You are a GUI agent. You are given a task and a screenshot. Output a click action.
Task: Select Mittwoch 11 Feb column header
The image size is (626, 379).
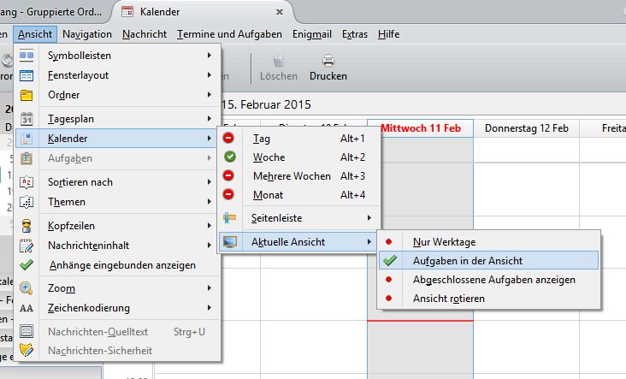[419, 128]
